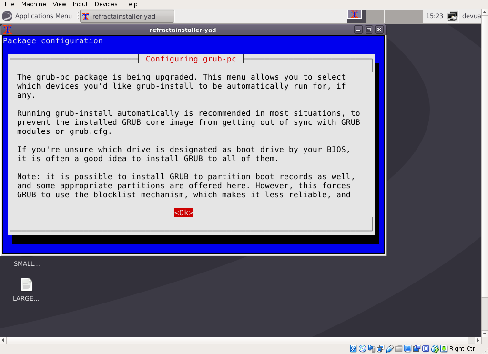488x354 pixels.
Task: Switch to the first workspace with terminal thumbnail
Action: 356,16
